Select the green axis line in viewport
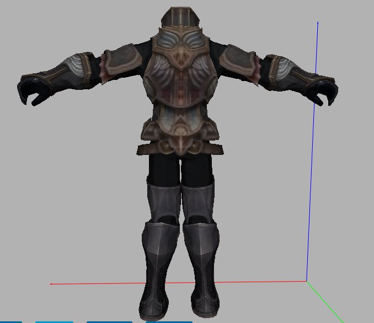 [325, 302]
